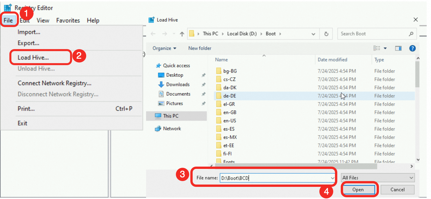Sort by Date modified column header
Screen dimensions: 431x199
pyautogui.click(x=332, y=60)
